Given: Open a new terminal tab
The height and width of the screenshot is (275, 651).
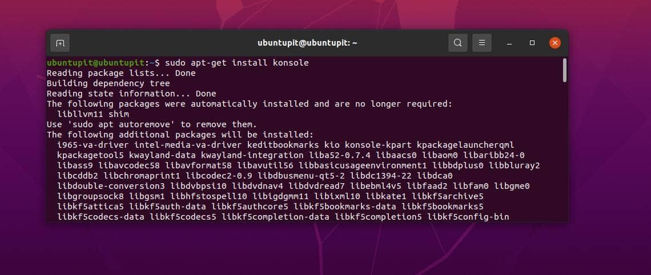Looking at the screenshot, I should [x=60, y=43].
